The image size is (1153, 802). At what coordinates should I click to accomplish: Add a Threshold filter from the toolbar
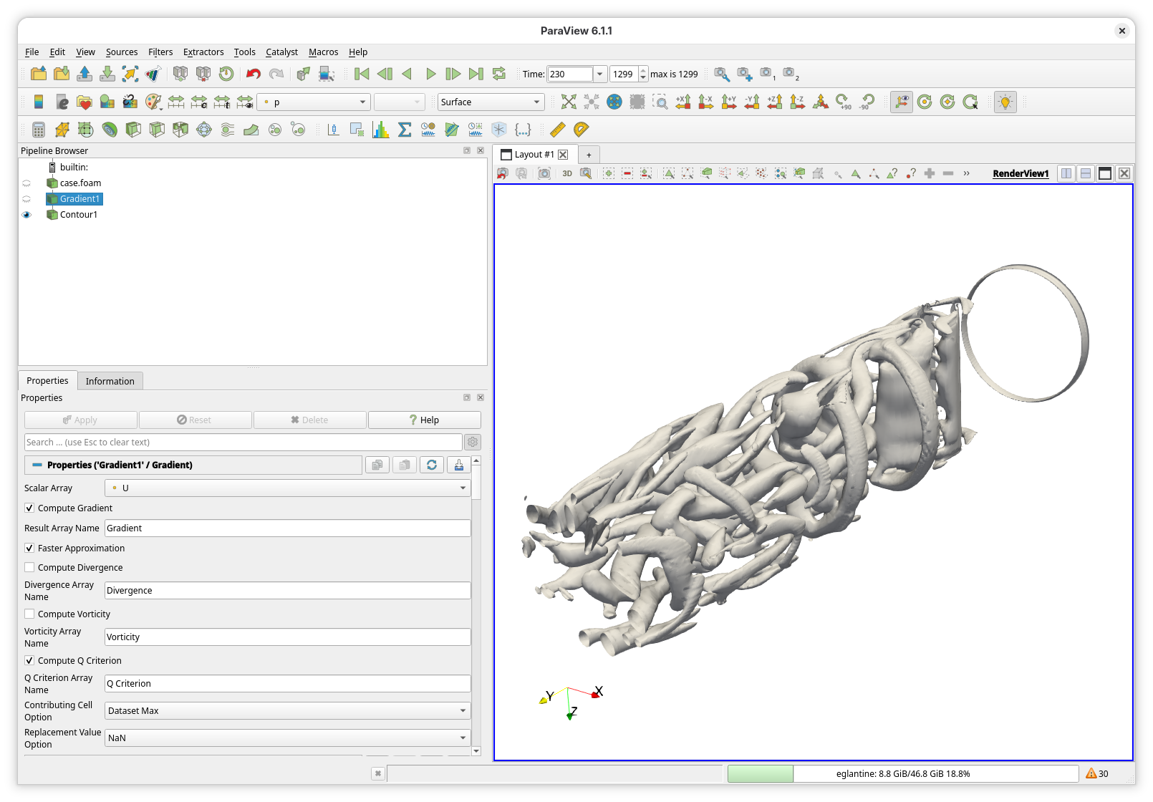(180, 130)
